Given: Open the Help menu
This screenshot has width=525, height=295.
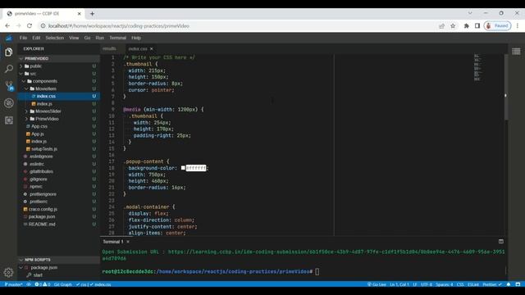Looking at the screenshot, I should 136,38.
